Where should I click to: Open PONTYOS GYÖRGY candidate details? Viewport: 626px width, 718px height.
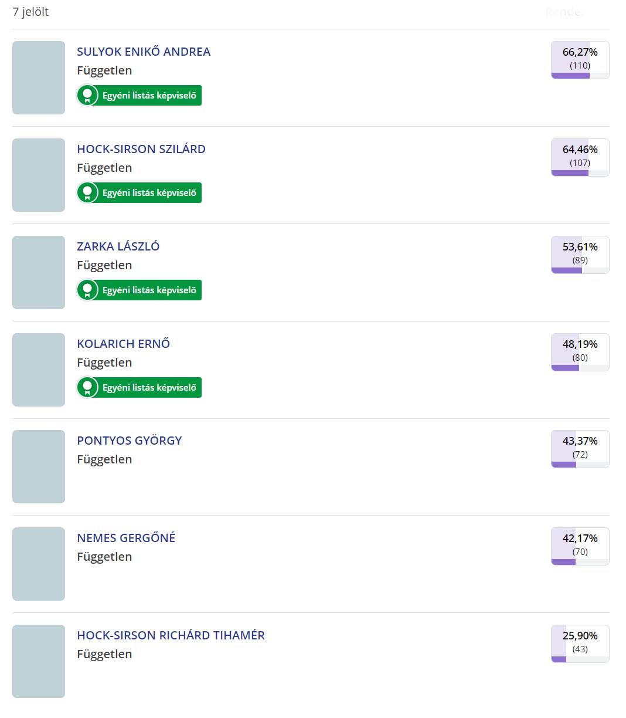pos(130,441)
